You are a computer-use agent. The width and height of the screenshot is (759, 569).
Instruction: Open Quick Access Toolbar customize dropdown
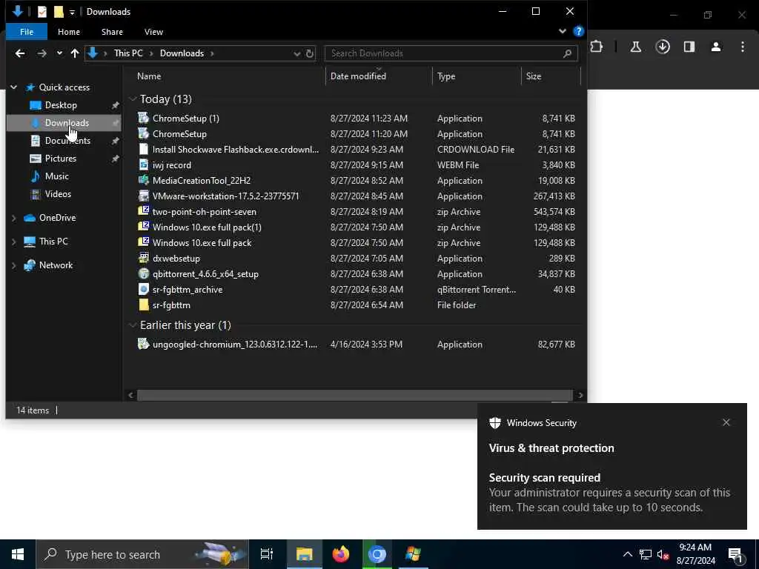click(x=72, y=13)
